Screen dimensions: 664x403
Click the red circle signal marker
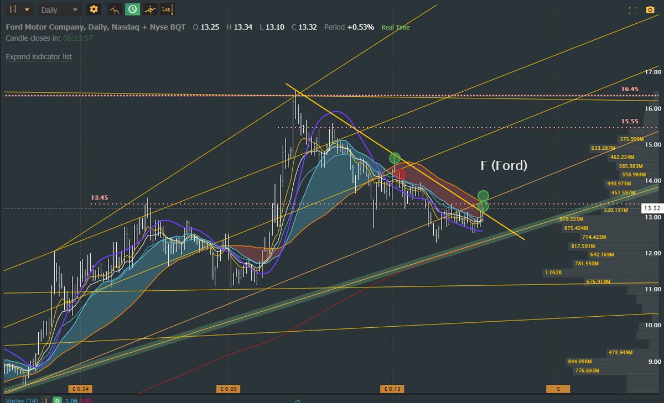400,174
